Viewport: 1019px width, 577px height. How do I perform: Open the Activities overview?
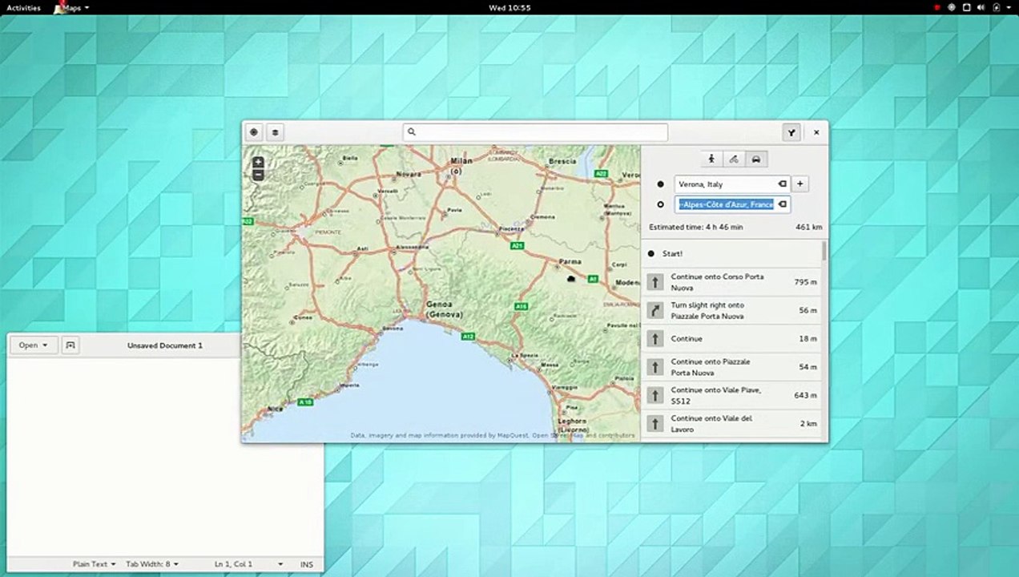[x=23, y=7]
